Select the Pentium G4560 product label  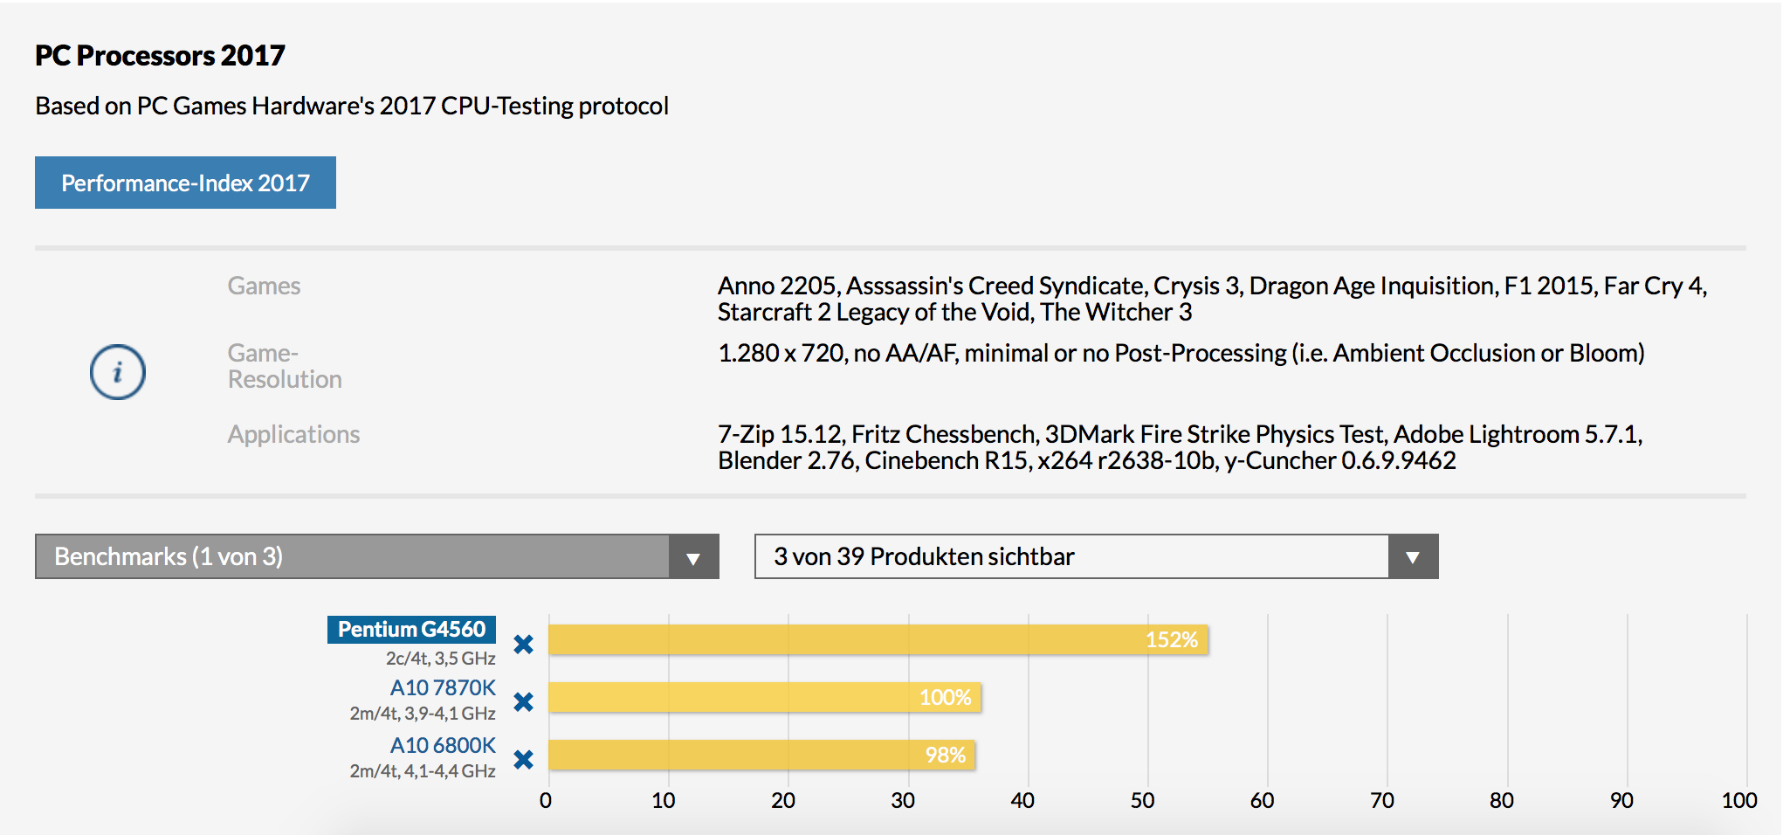[x=411, y=629]
